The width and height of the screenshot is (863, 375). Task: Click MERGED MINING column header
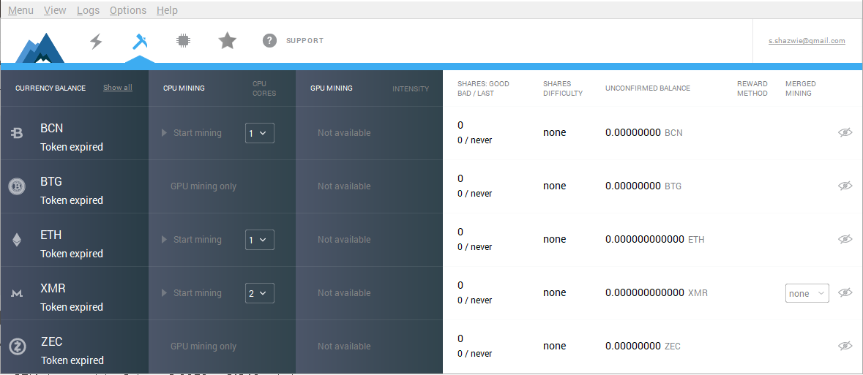[801, 88]
